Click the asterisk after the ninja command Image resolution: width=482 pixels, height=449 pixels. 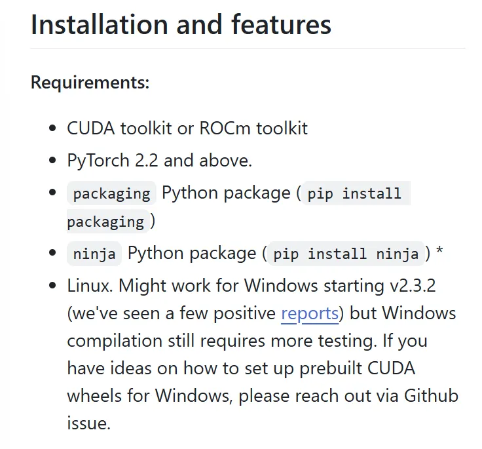(439, 252)
